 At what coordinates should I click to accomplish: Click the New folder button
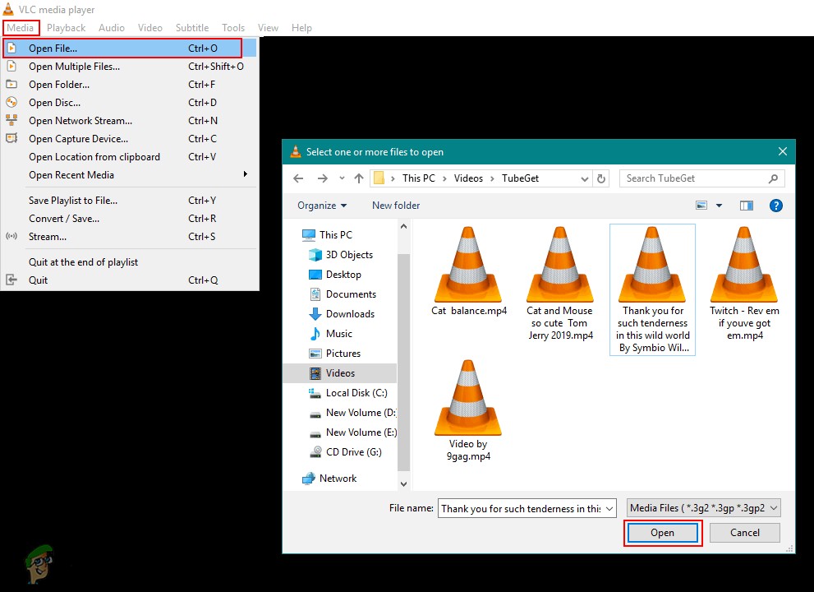point(395,205)
